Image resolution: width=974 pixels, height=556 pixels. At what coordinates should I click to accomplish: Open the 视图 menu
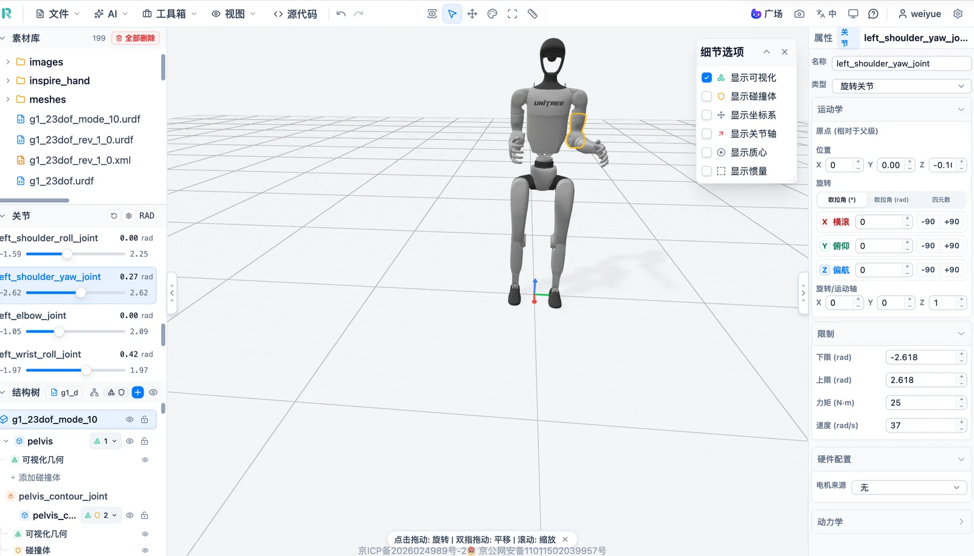(x=233, y=13)
